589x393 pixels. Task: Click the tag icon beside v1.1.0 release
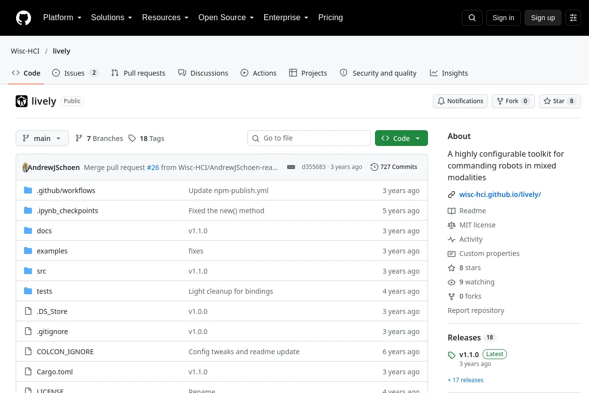[452, 355]
